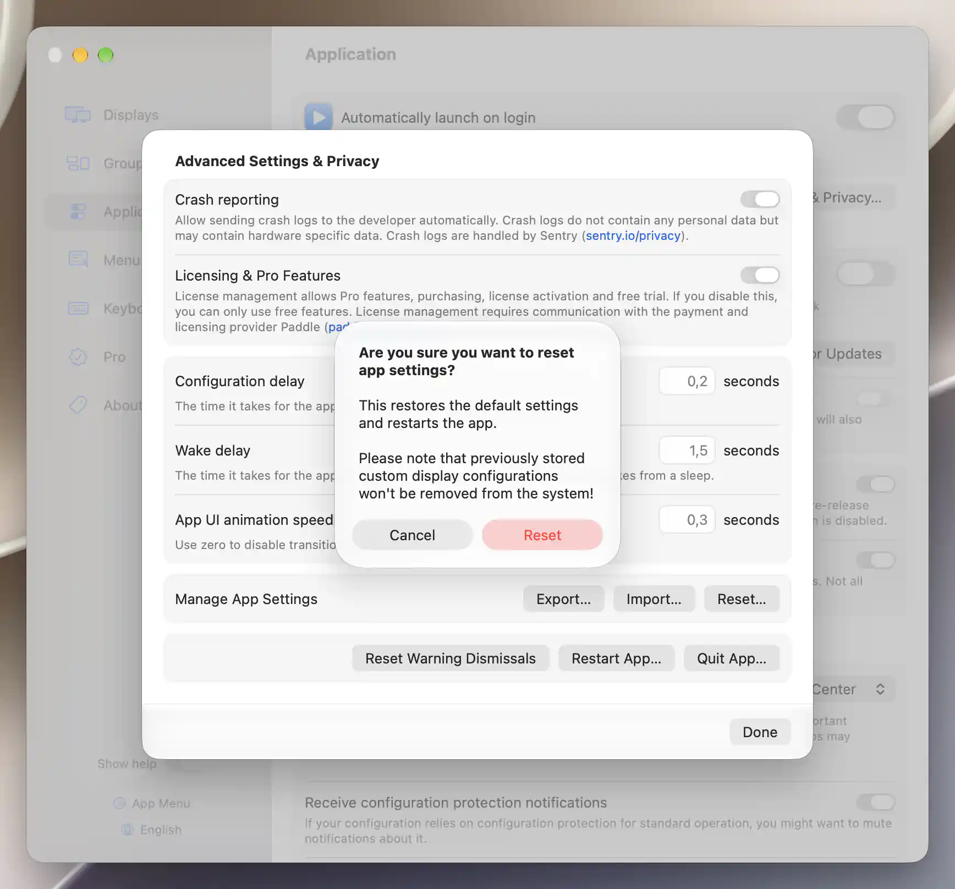Toggle the Licensing & Pro Features switch
The image size is (955, 889).
point(760,275)
